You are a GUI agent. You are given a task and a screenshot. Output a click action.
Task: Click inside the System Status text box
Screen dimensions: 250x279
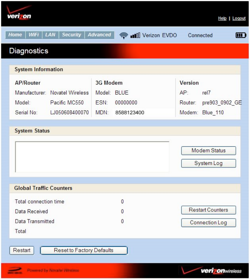click(x=92, y=157)
